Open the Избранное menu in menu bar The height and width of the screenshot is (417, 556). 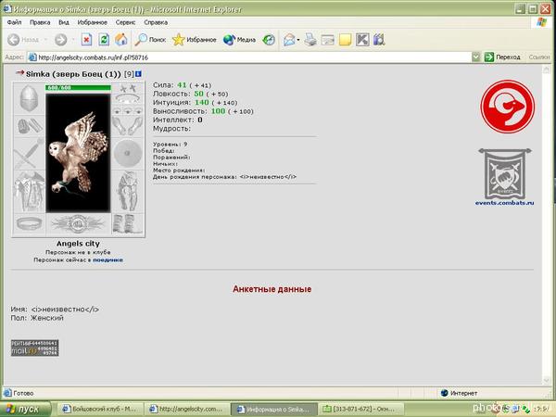tap(92, 22)
